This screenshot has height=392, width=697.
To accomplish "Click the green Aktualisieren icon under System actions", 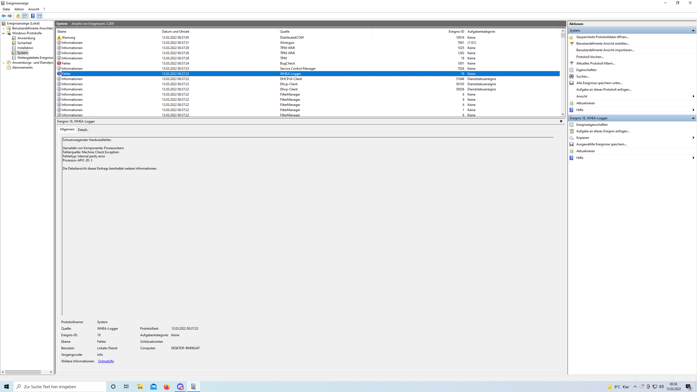I will click(571, 103).
